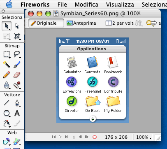The height and width of the screenshot is (149, 167).
Task: Go to last frame
Action: 67,137
